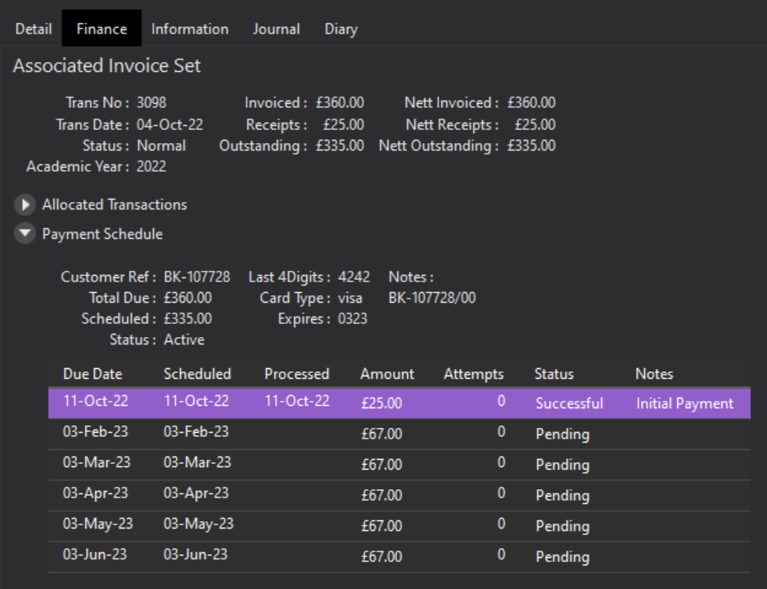767x589 pixels.
Task: Click the Trans No value 3098
Action: (x=151, y=102)
